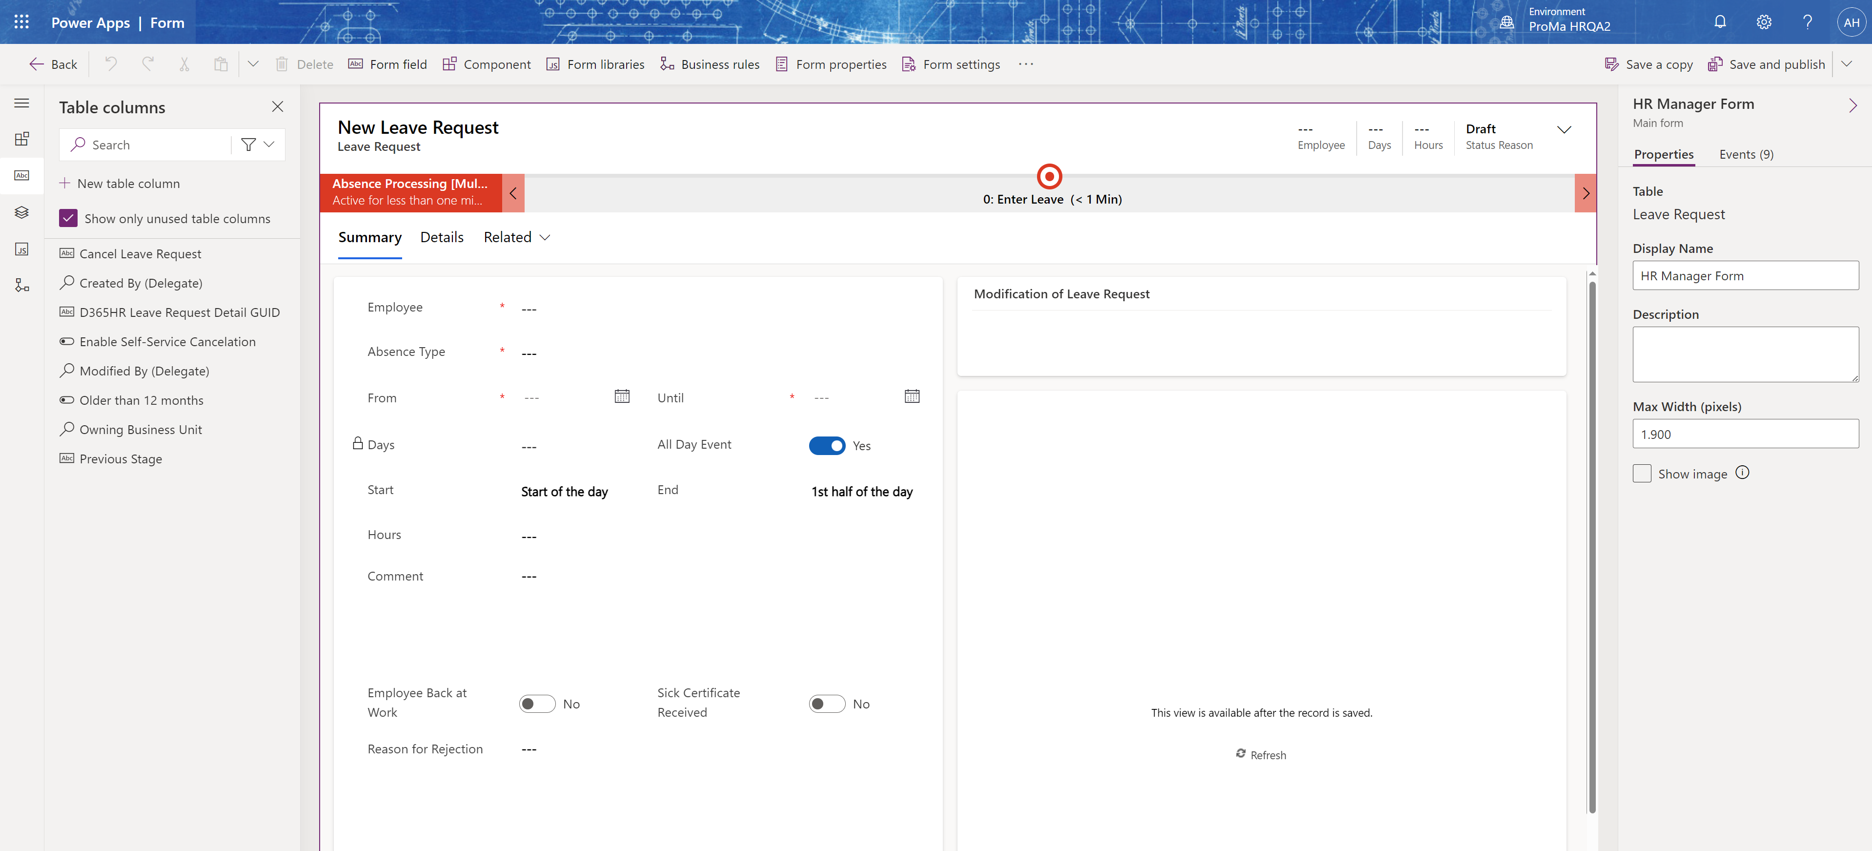Click the form vertical scrollbar
Viewport: 1872px width, 851px height.
pos(1591,545)
